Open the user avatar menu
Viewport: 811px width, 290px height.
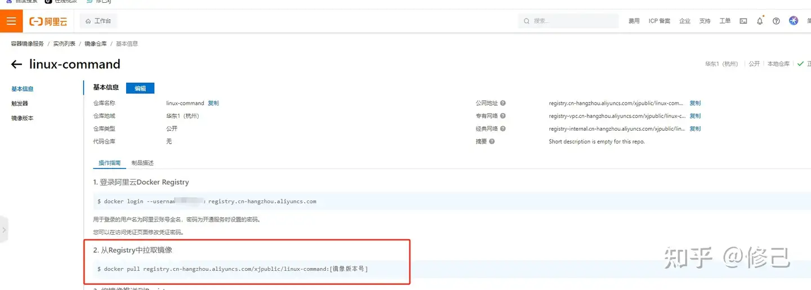click(794, 21)
